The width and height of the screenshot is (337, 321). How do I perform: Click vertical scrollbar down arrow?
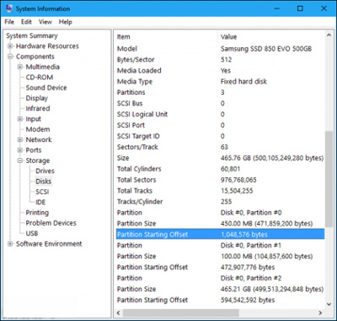click(329, 304)
